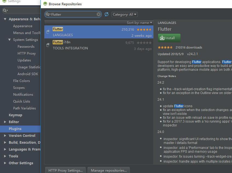
Task: Expand the Other Settings section
Action: coord(5,163)
